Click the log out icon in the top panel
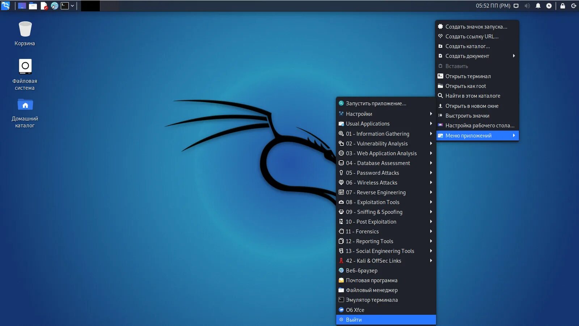579x326 pixels. (x=574, y=6)
